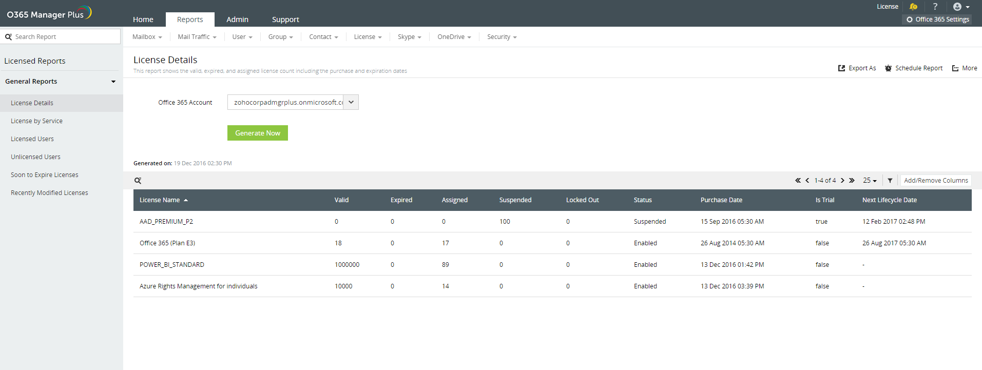Click the Export As button
This screenshot has height=370, width=982.
(857, 68)
